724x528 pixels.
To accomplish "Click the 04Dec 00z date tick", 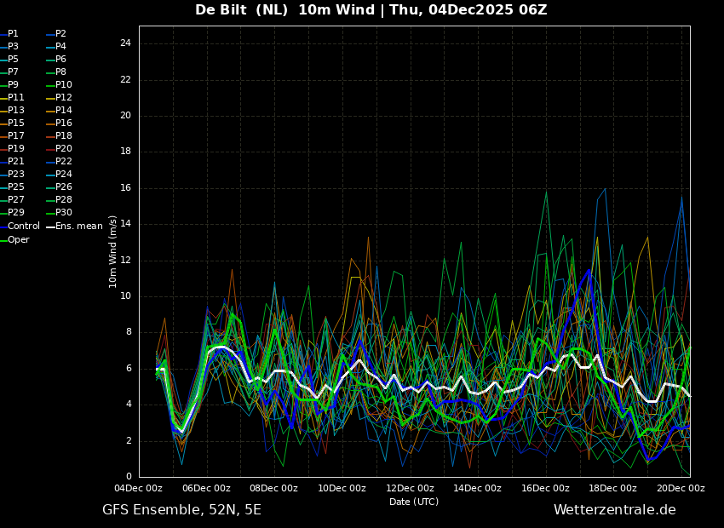I will click(139, 489).
